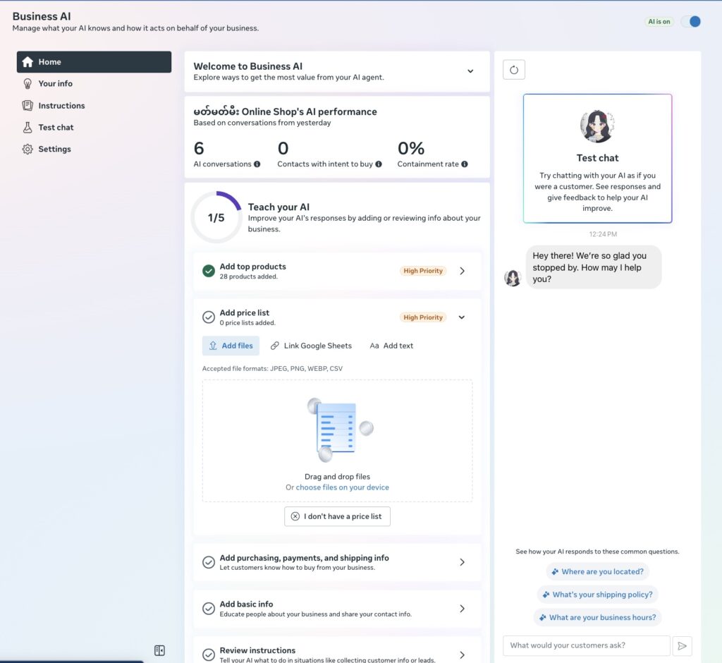The height and width of the screenshot is (663, 722).
Task: Click the collapse sidebar panel icon
Action: (x=159, y=650)
